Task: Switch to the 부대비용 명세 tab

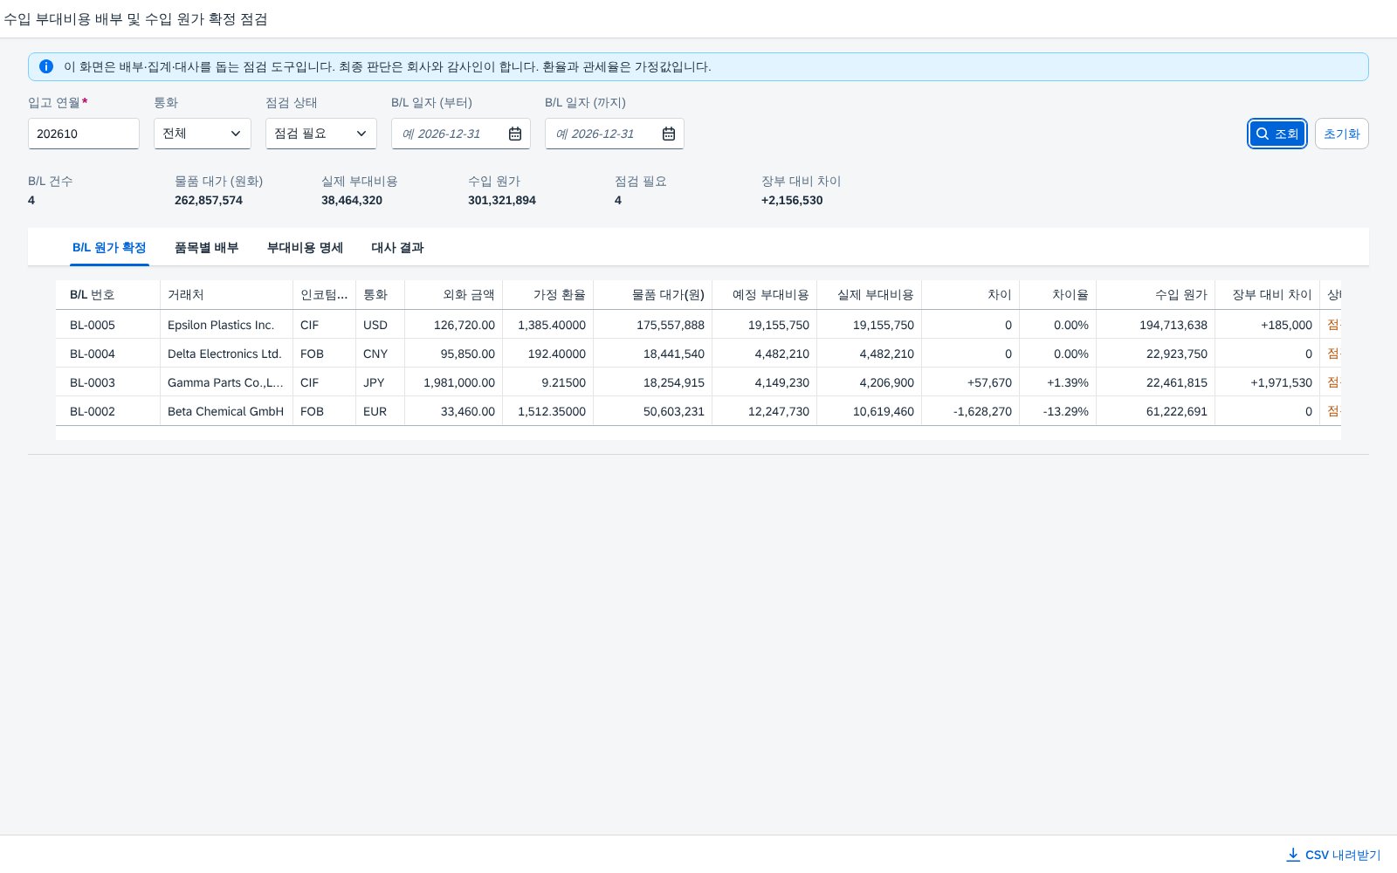Action: [x=305, y=248]
